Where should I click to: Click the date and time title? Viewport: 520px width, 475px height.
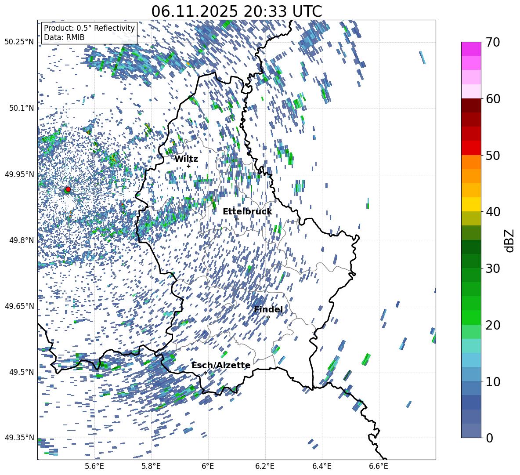pos(236,11)
